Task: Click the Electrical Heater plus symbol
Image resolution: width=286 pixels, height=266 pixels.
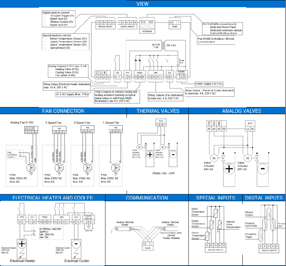Action: [23, 244]
